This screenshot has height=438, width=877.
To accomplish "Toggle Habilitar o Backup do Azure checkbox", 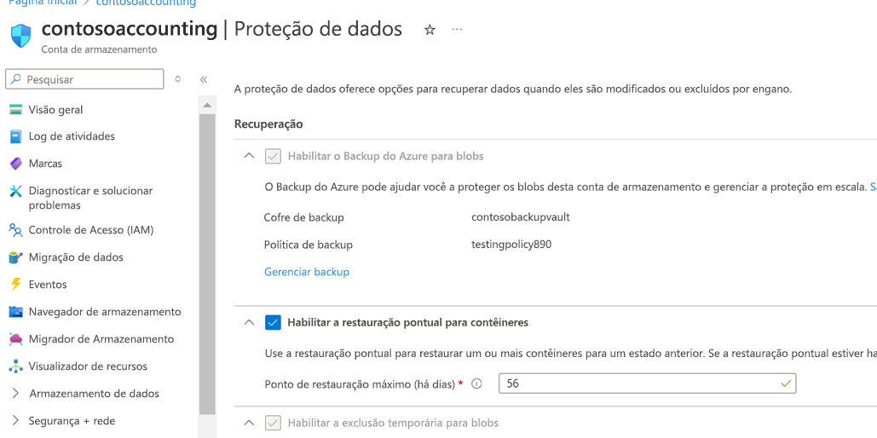I will tap(273, 157).
